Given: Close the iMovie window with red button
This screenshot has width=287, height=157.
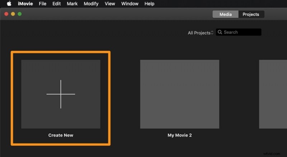Looking at the screenshot, I should point(6,14).
